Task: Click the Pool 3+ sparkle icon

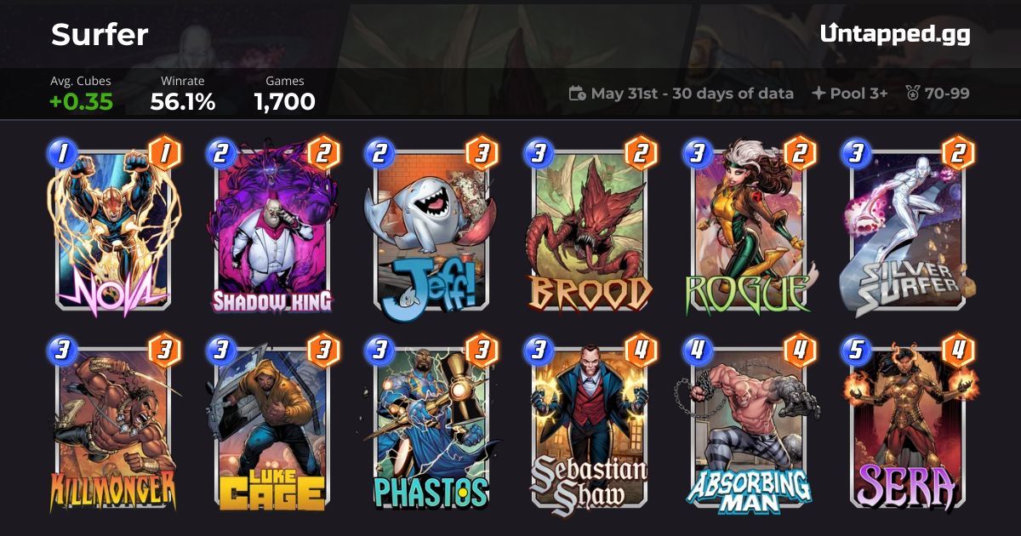Action: 819,94
